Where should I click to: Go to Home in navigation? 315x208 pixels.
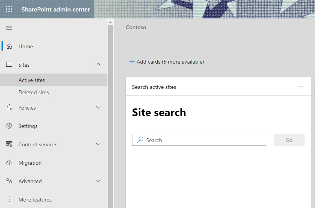pos(54,46)
